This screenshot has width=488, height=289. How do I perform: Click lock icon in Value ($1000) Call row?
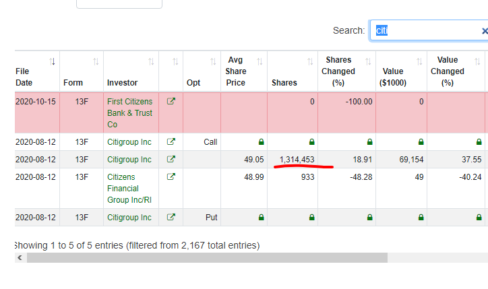coord(421,142)
